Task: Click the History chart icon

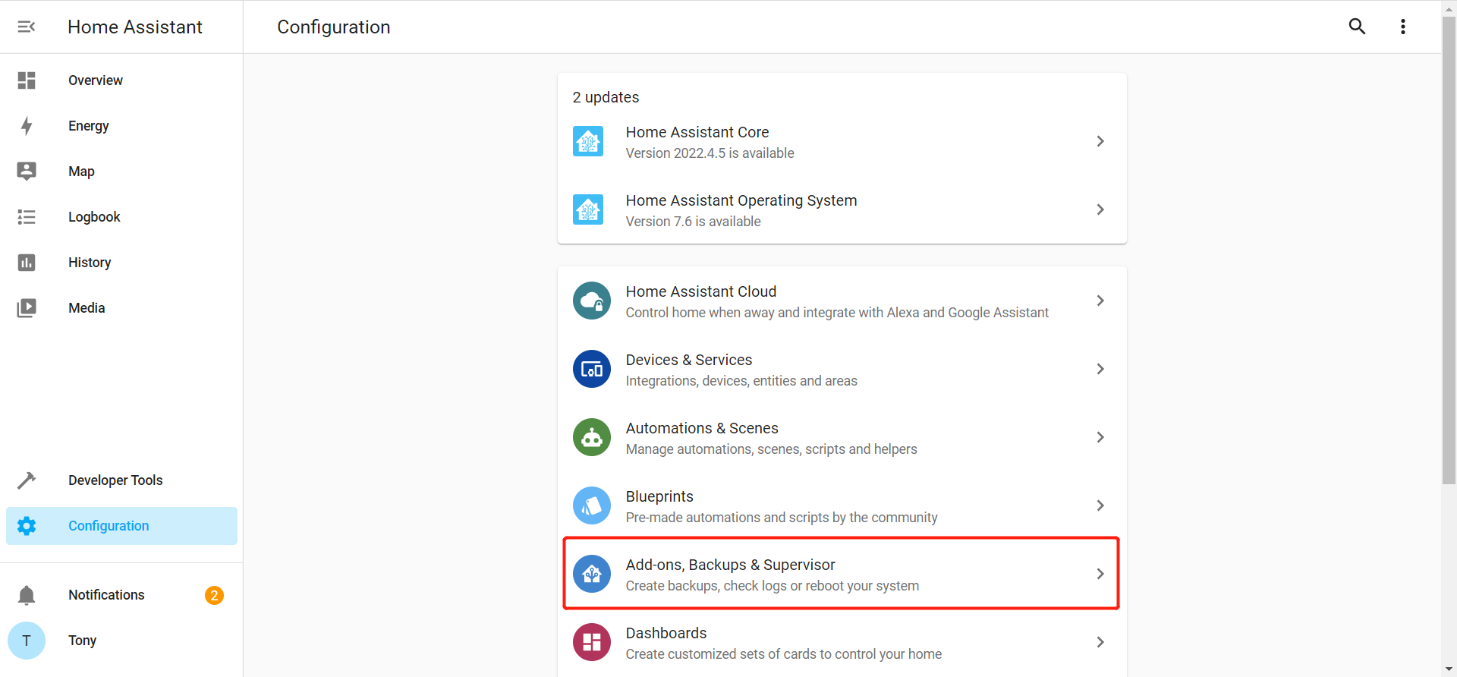Action: coord(27,263)
